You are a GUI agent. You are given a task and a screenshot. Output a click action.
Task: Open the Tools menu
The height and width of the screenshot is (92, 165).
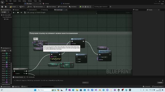pyautogui.click(x=35, y=1)
